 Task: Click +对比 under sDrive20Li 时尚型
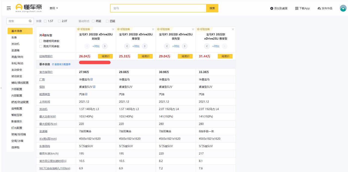96,46
